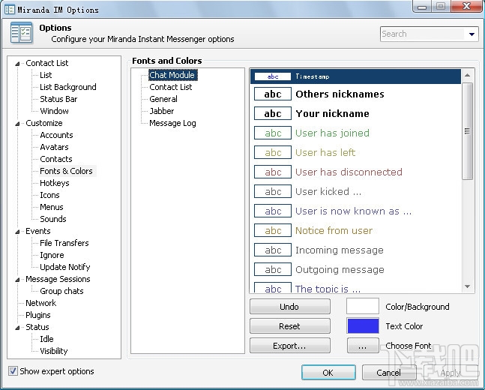Click the abc preview for Your nickname
The height and width of the screenshot is (390, 485).
pos(273,113)
